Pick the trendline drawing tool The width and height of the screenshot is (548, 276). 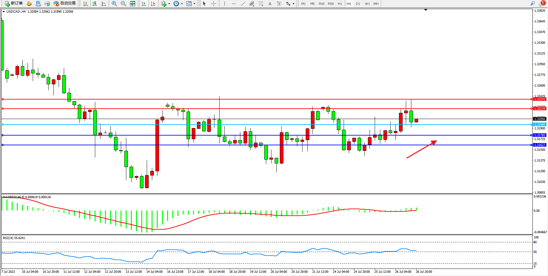click(243, 4)
